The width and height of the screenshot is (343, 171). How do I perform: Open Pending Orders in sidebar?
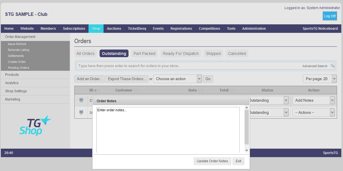[18, 68]
